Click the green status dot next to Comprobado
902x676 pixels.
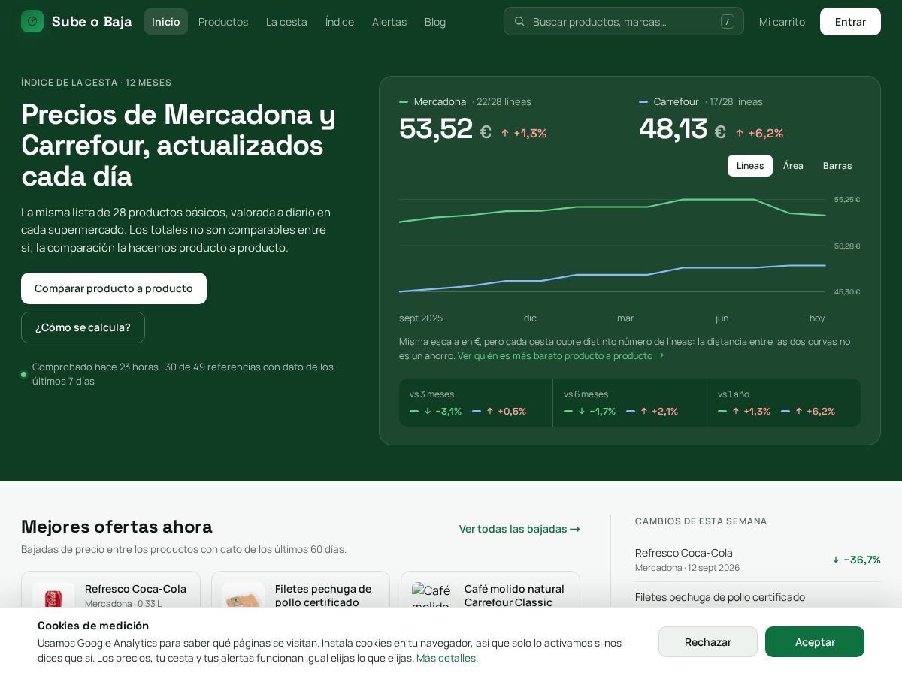click(x=23, y=374)
